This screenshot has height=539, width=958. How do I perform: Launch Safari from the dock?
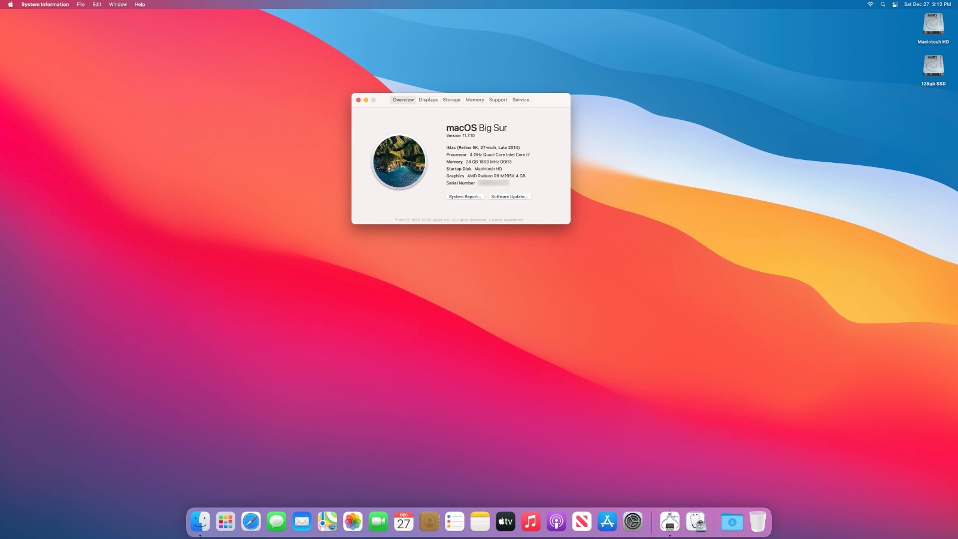coord(251,522)
